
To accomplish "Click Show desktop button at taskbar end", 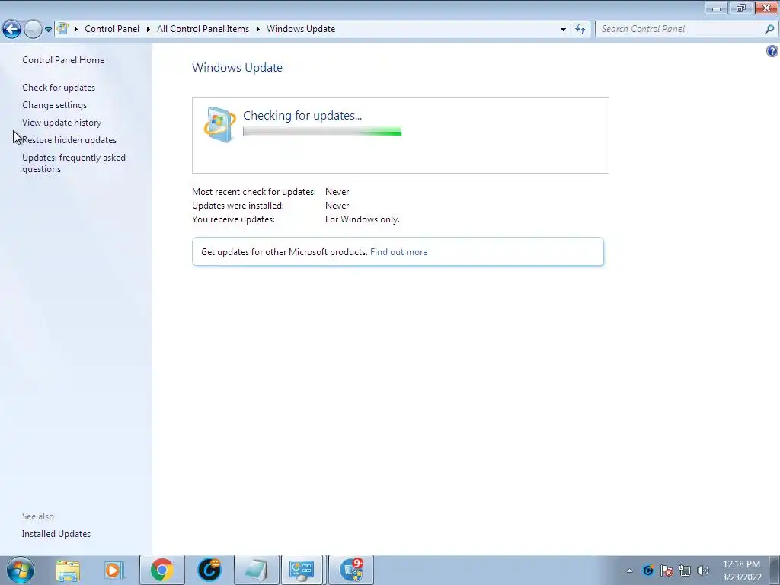I will click(775, 571).
